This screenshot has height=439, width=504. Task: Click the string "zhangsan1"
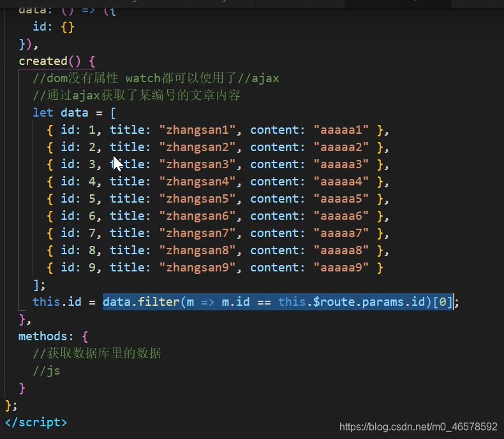click(197, 129)
